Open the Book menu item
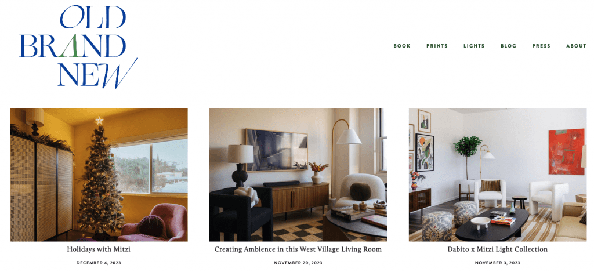The width and height of the screenshot is (594, 272). point(402,46)
